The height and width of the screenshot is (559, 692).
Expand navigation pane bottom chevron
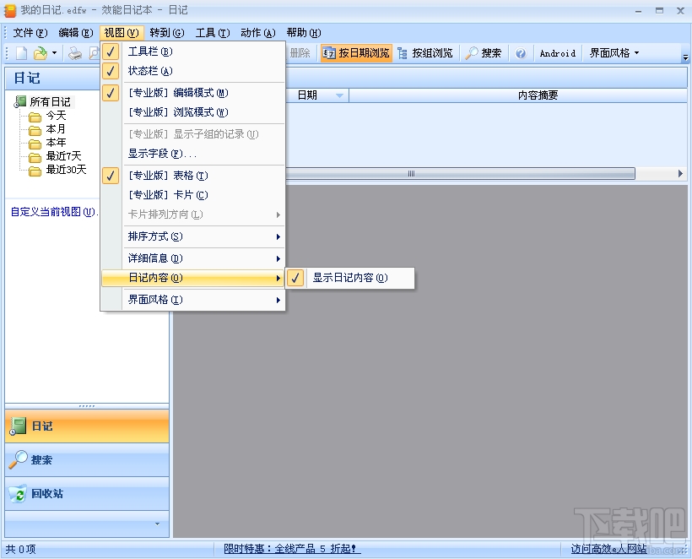pos(158,524)
